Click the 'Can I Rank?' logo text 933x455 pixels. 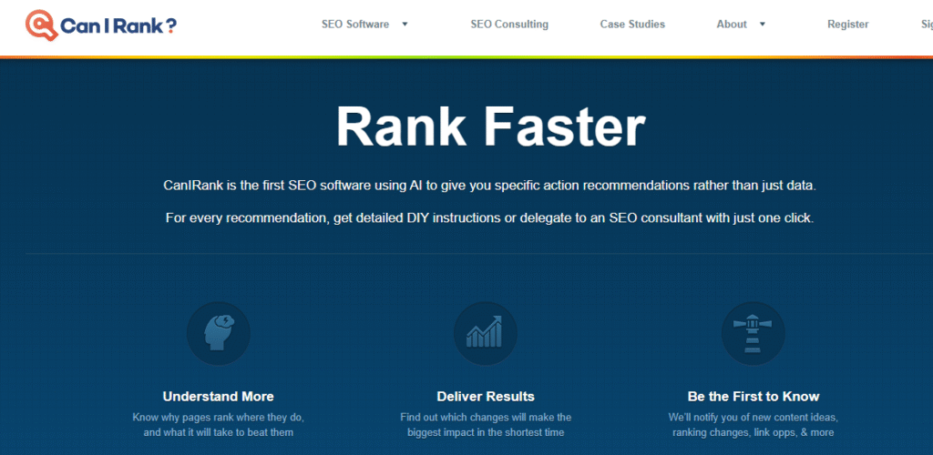pyautogui.click(x=118, y=25)
